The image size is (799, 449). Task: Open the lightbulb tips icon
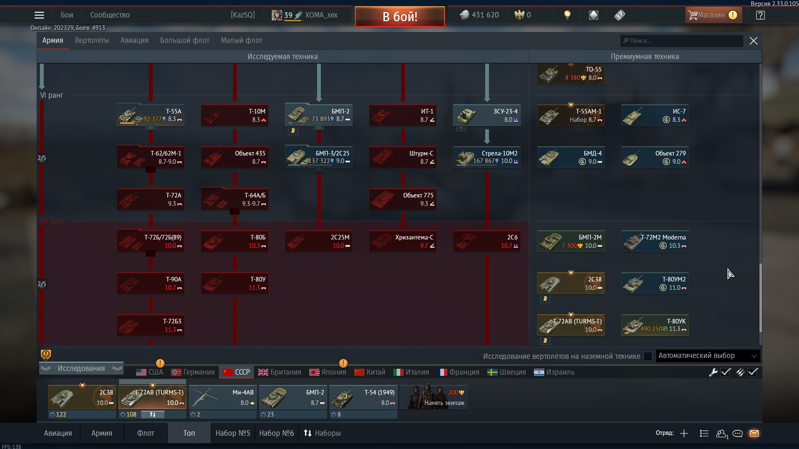(567, 15)
